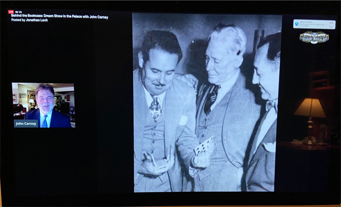Select the John Carney webcam thumbnail
This screenshot has width=341, height=207.
point(44,105)
